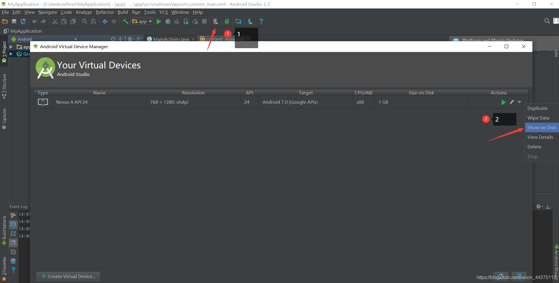Open AVD Manager from the main toolbar
Screen dimensions: 559x283
(216, 21)
